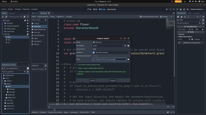Toggle split view in FileSystem dock
Viewport: 206px width, 115px height.
click(28, 68)
